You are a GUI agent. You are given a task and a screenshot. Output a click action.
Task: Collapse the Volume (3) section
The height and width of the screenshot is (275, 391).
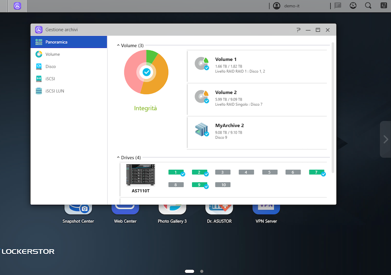point(117,45)
